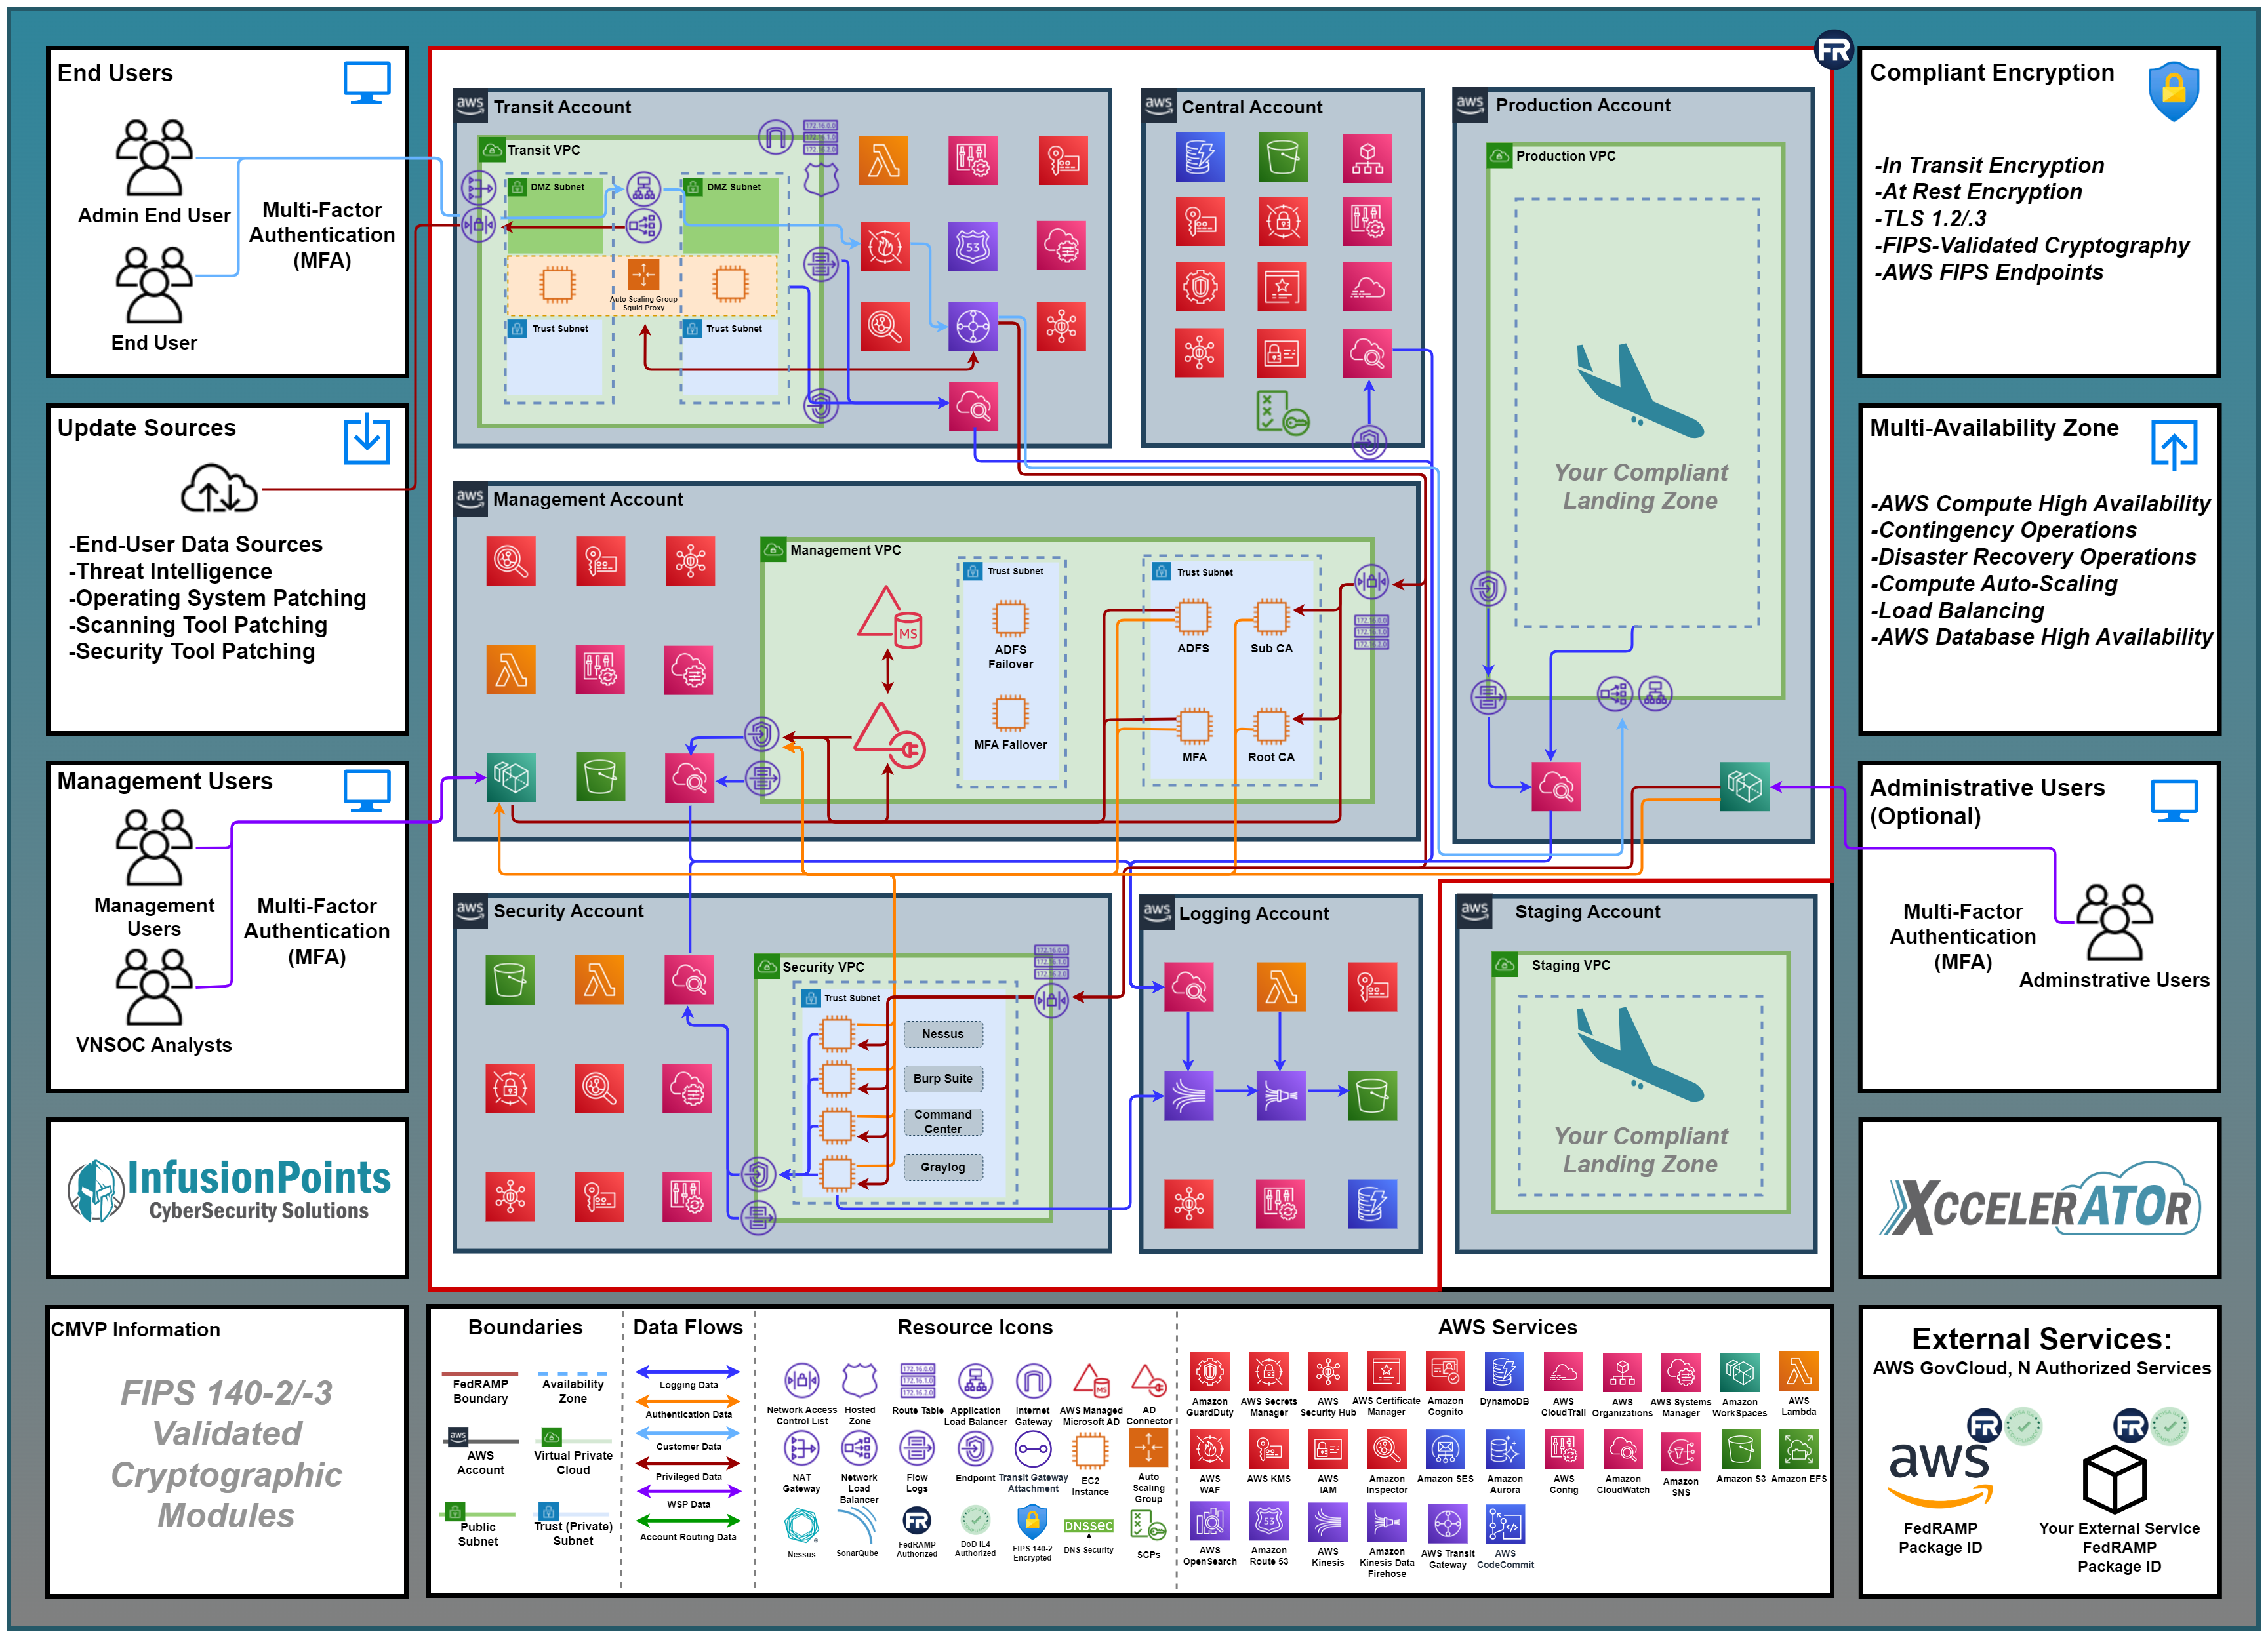
Task: Select the Transit Gateway Attachment legend icon
Action: [1033, 1448]
